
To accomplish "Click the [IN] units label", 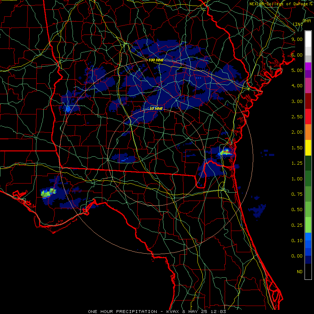I will 298,24.
